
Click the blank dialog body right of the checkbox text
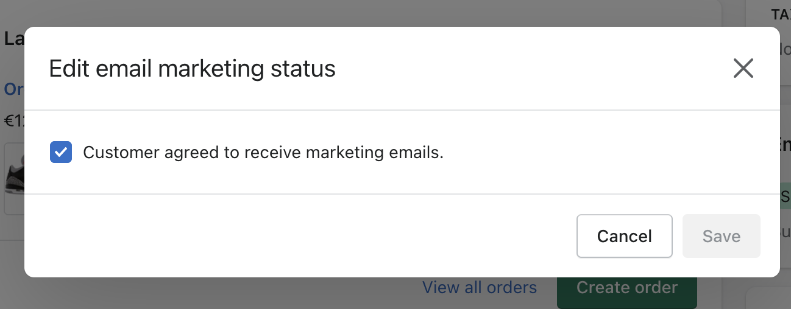[609, 152]
